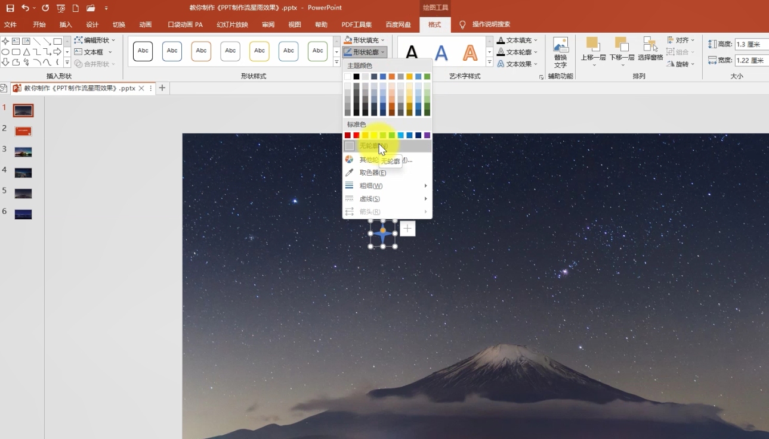Open the 文本轮廓 dropdown
769x439 pixels.
[x=517, y=52]
